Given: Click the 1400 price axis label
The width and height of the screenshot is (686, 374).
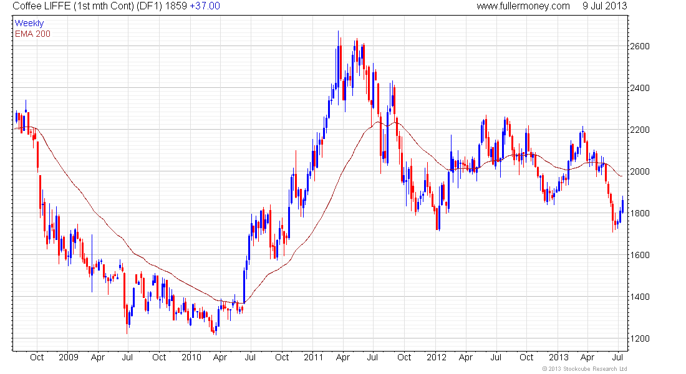Looking at the screenshot, I should (x=640, y=297).
